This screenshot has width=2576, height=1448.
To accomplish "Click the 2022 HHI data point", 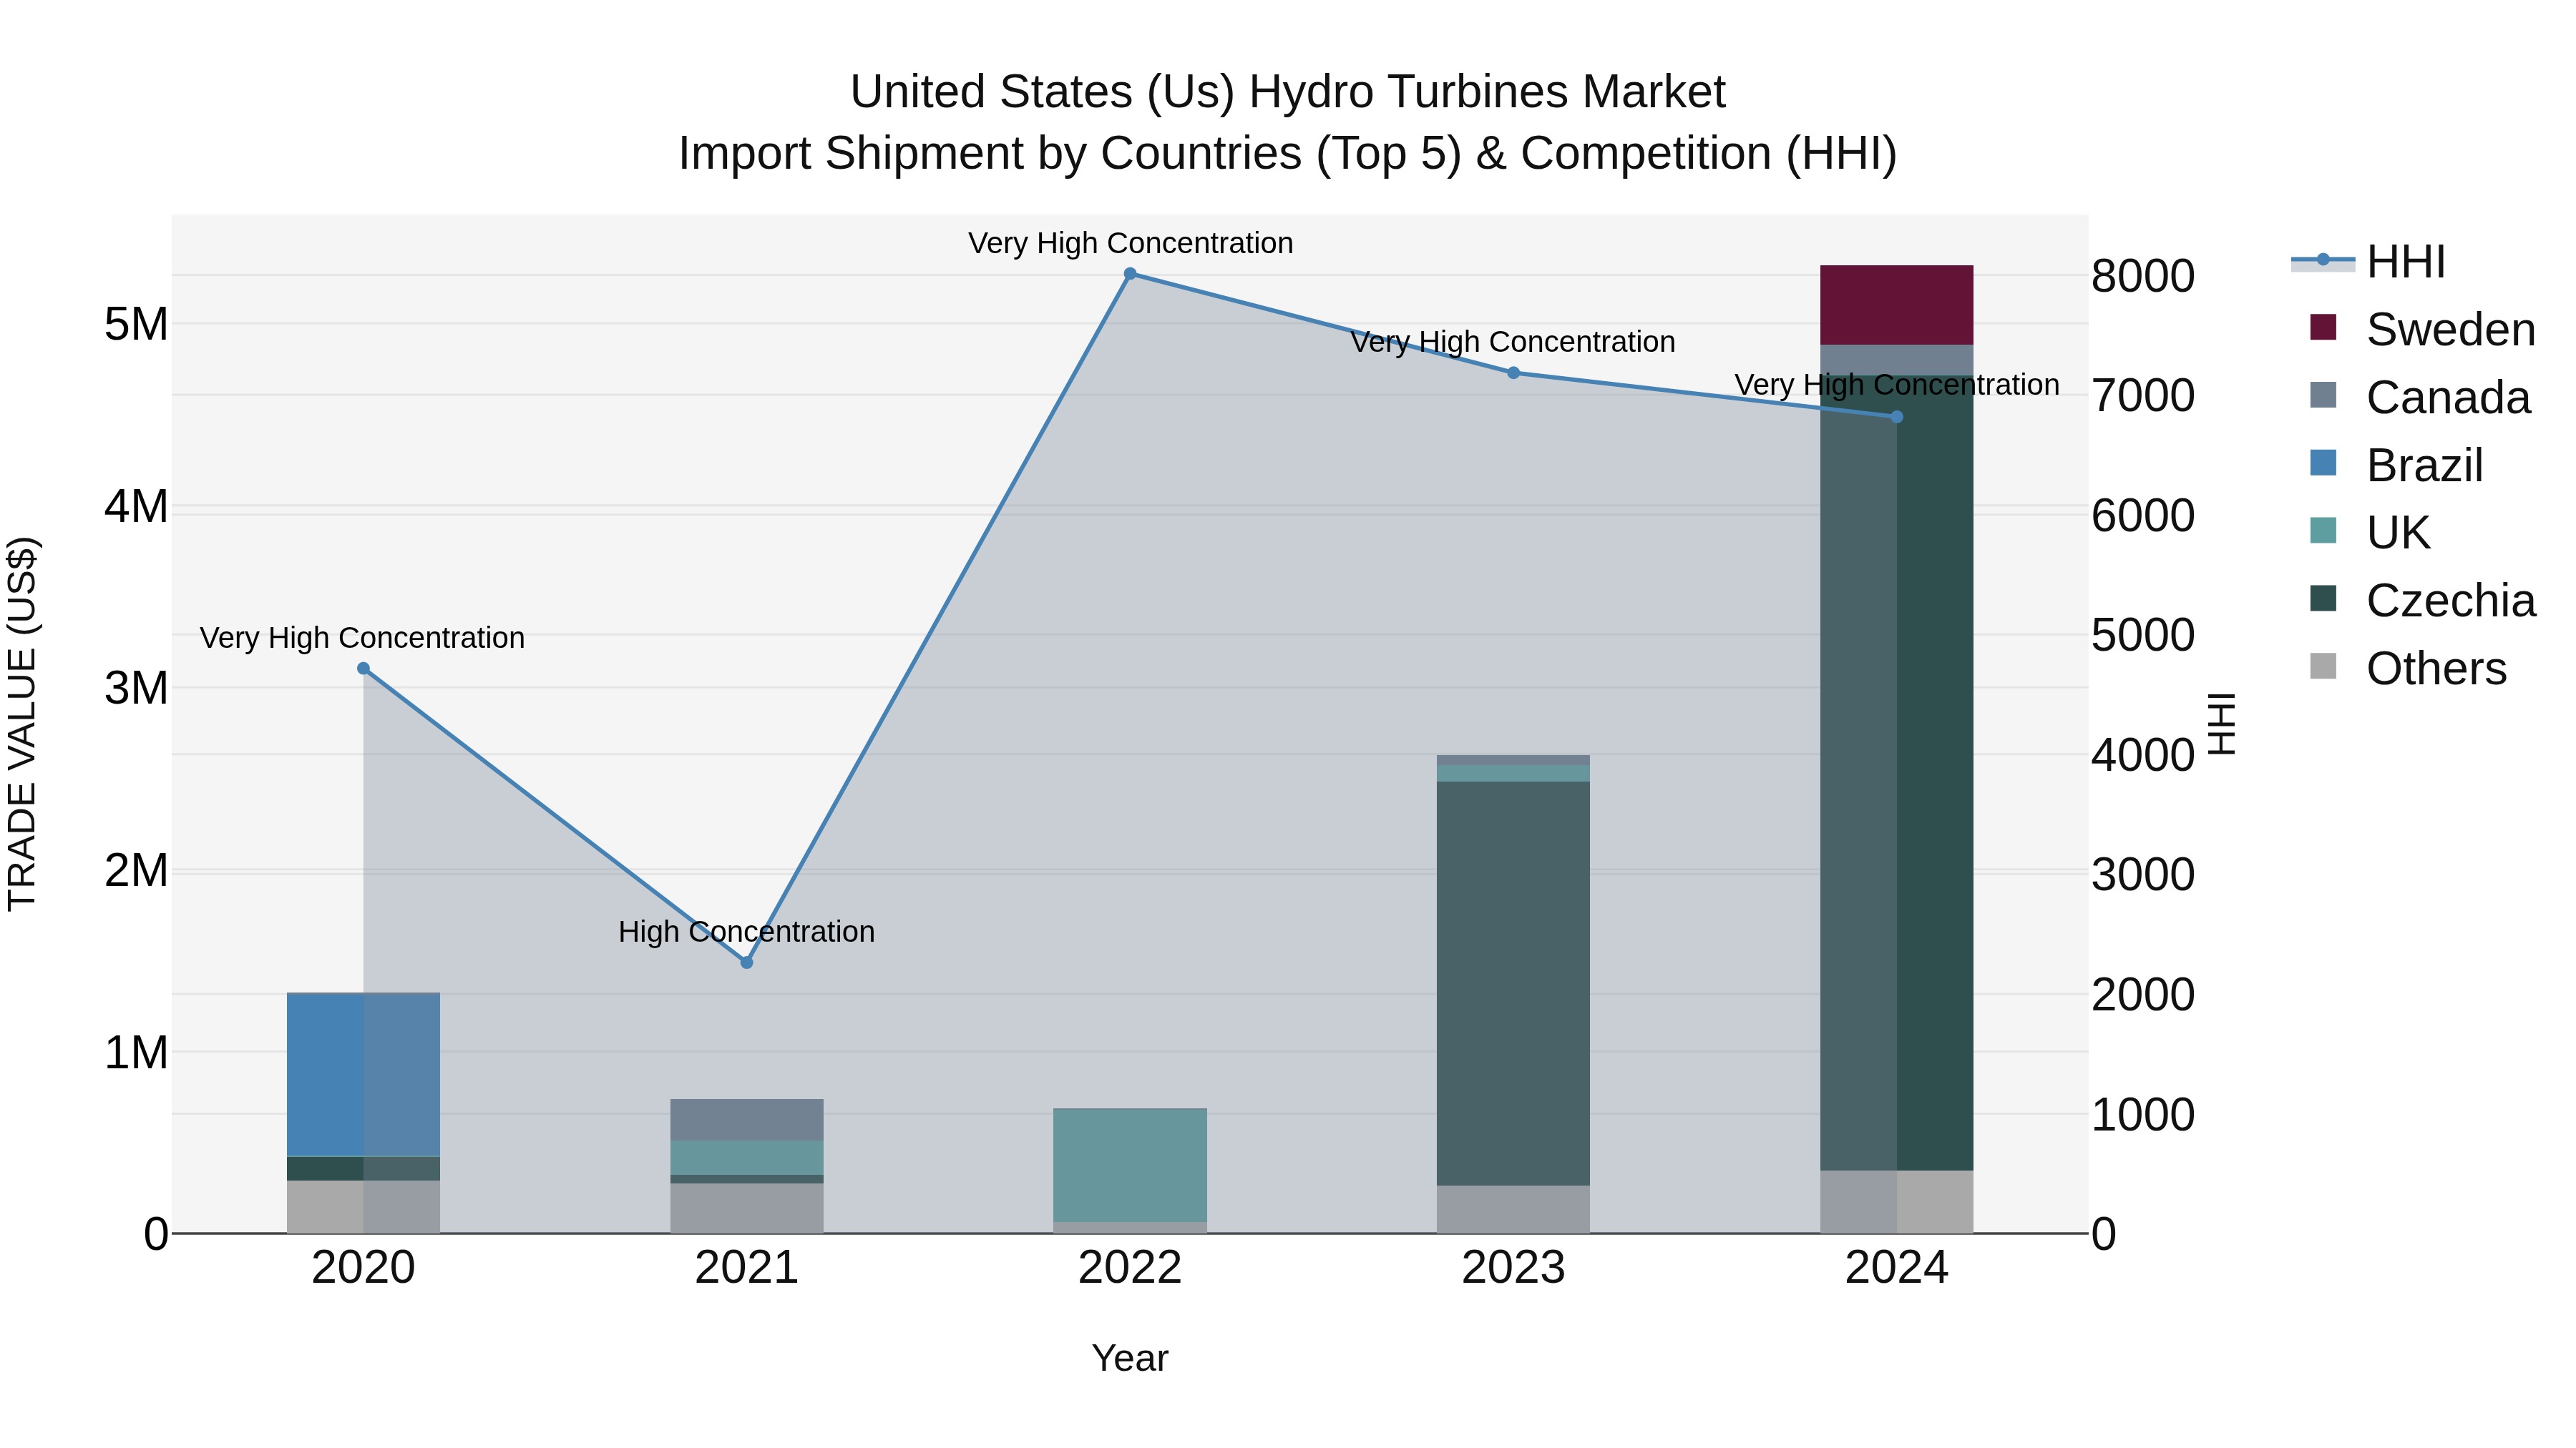I will coord(1130,274).
